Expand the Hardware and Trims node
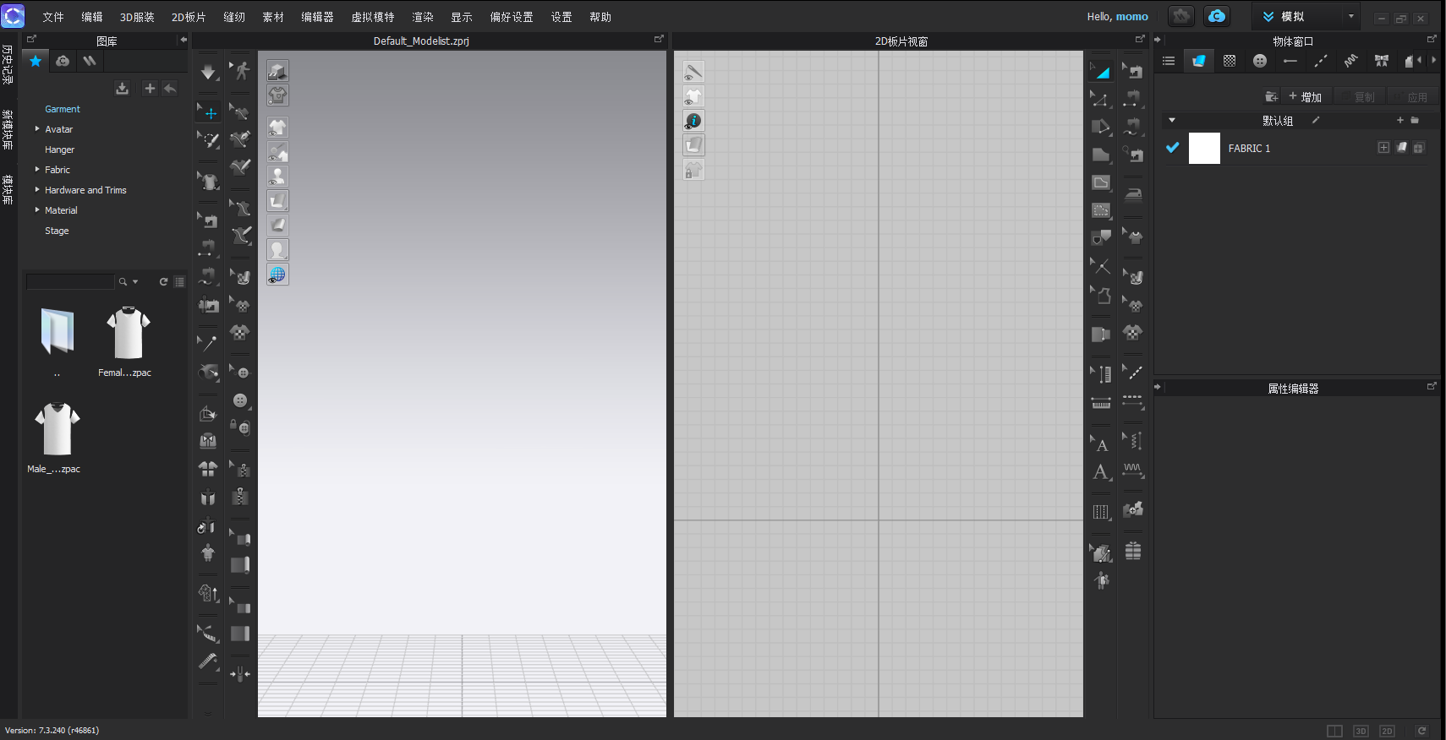 coord(37,190)
